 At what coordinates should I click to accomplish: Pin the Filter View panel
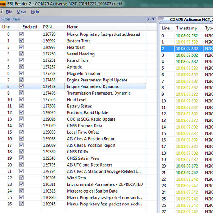point(147,19)
